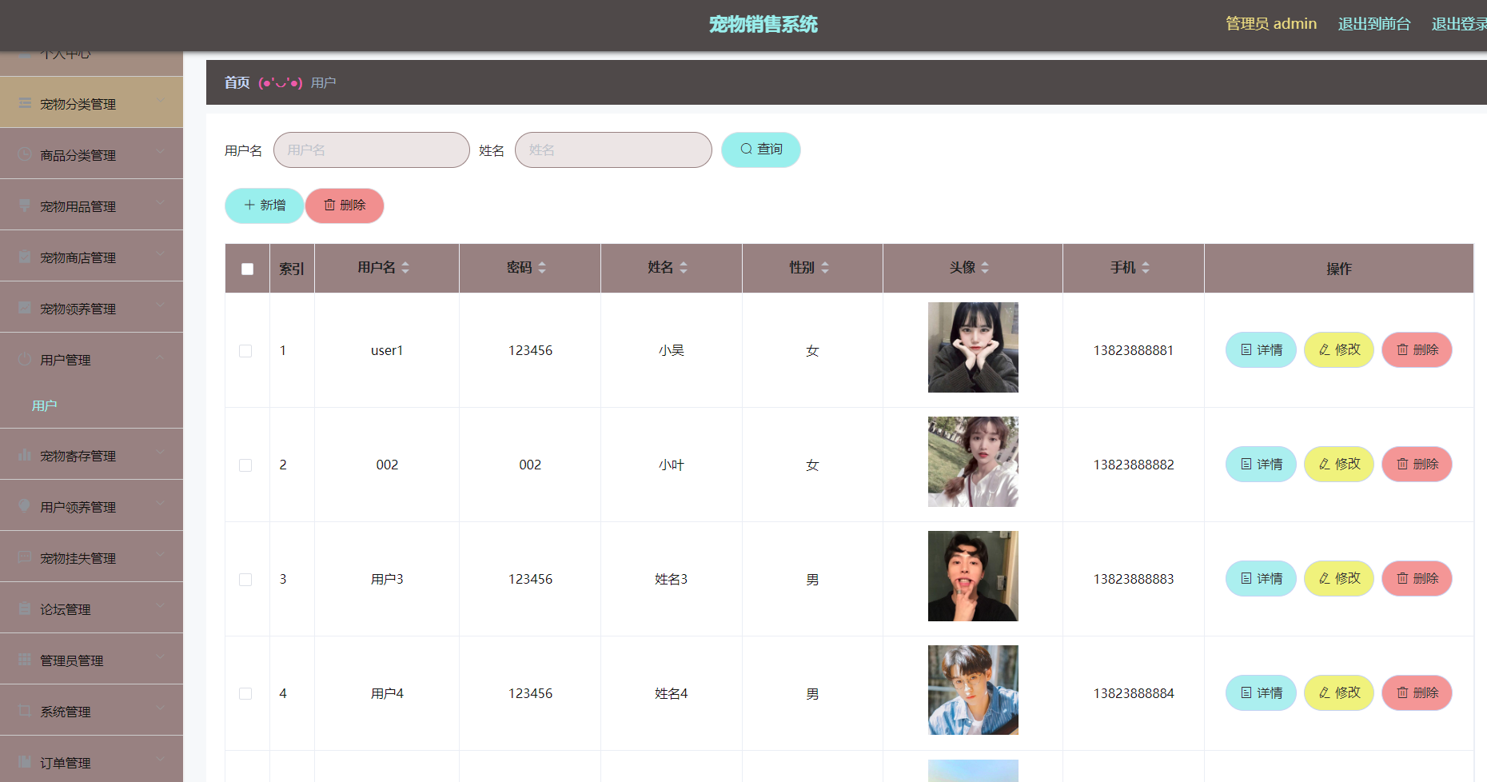The image size is (1487, 782).
Task: Focus the 姓名 search field
Action: pos(613,150)
